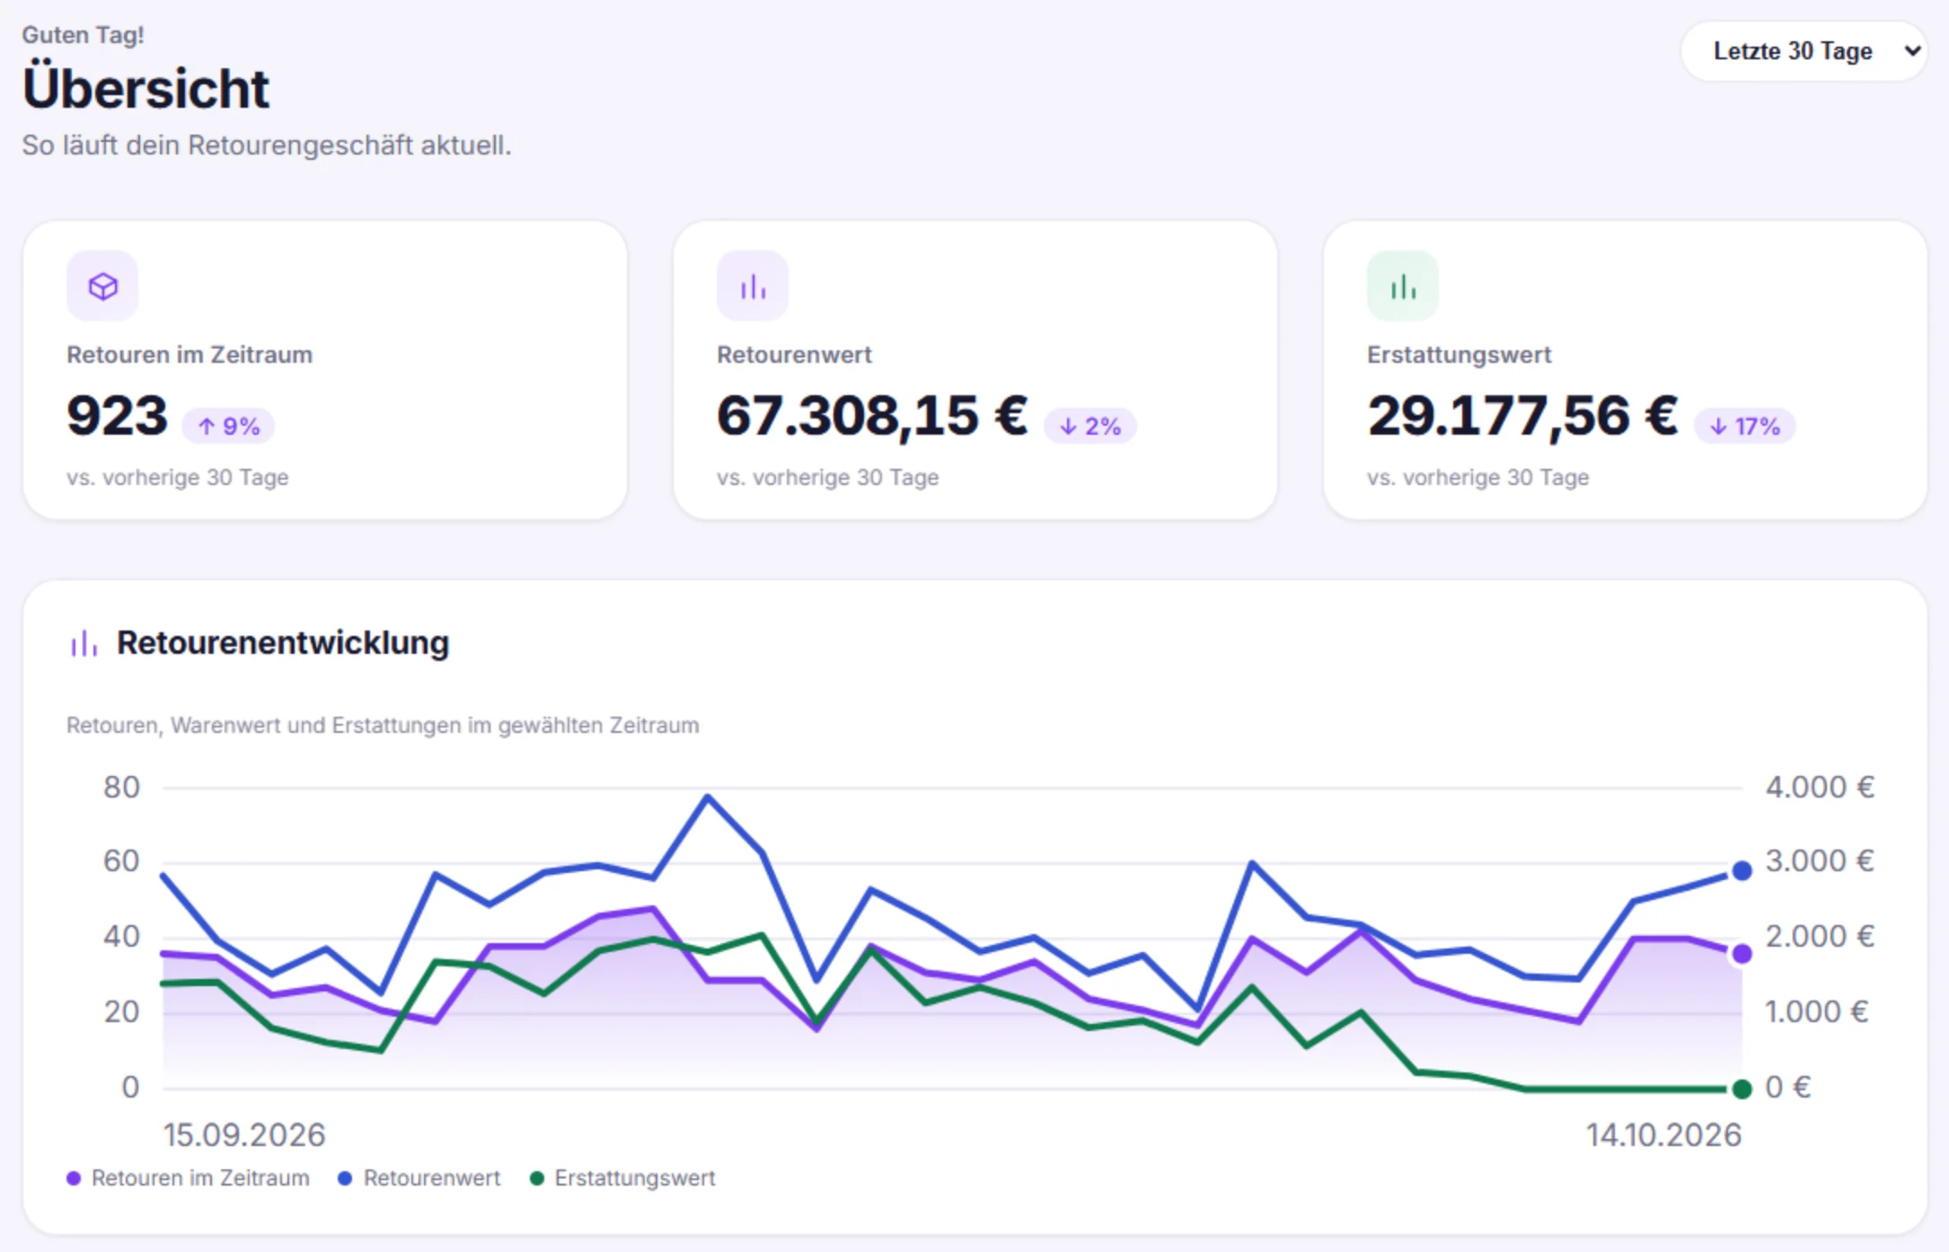
Task: Click the value 67.308,15 €
Action: tap(872, 416)
